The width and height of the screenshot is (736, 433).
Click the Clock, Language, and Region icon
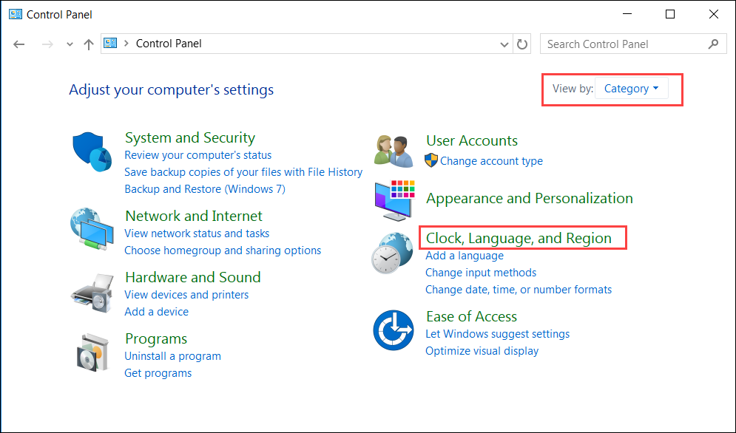pos(392,253)
